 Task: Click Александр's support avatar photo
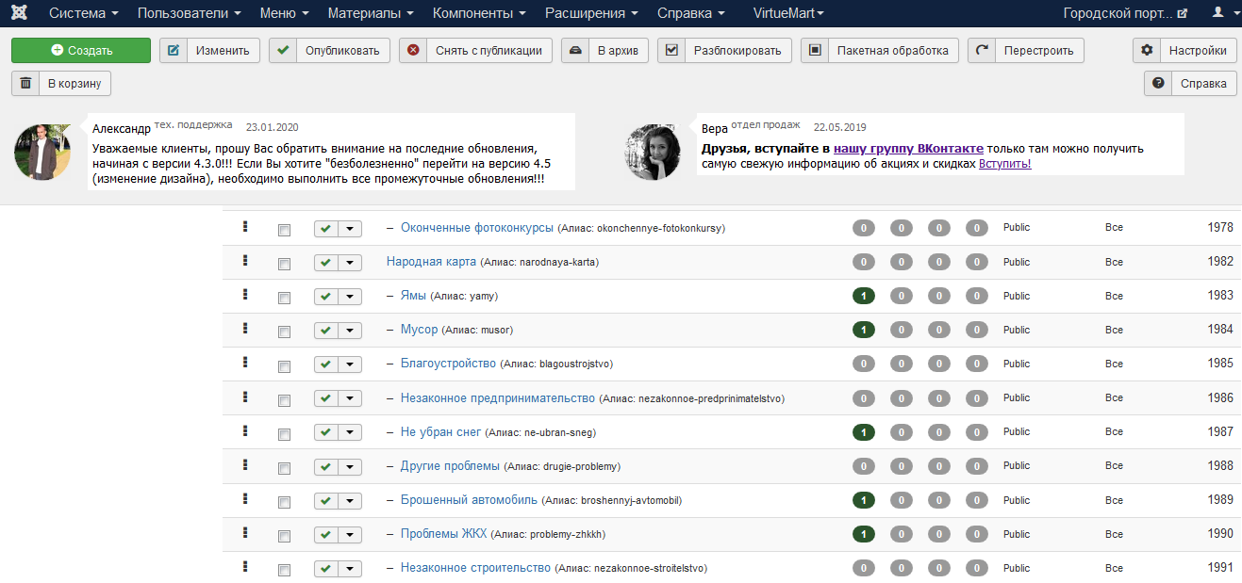point(42,152)
